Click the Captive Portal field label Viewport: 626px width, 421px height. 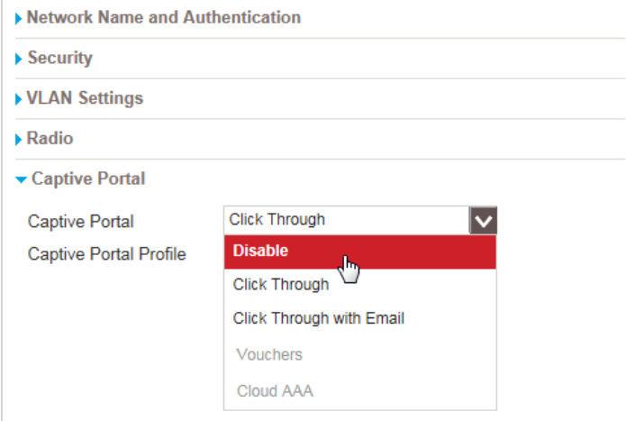click(x=79, y=222)
